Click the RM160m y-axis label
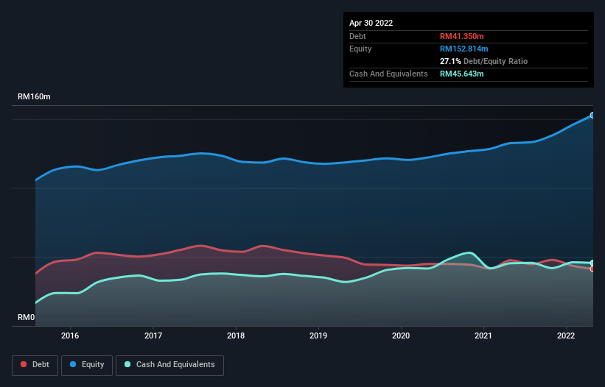 34,96
